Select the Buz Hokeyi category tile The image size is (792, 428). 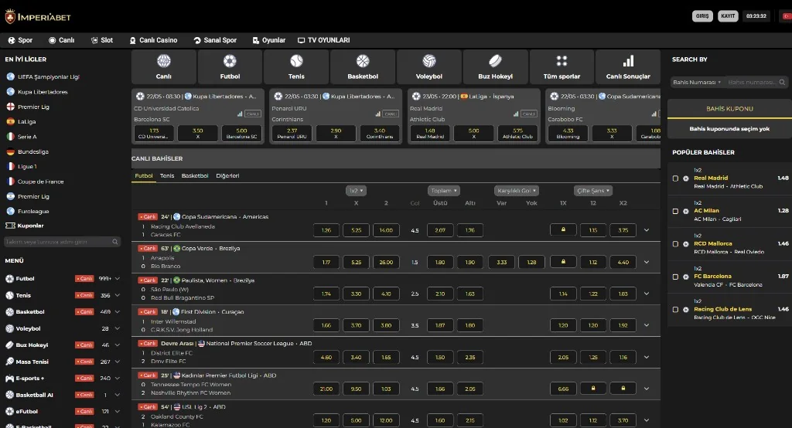pyautogui.click(x=496, y=66)
